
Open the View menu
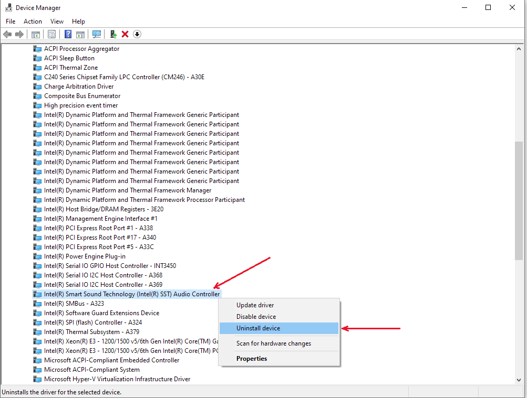57,21
